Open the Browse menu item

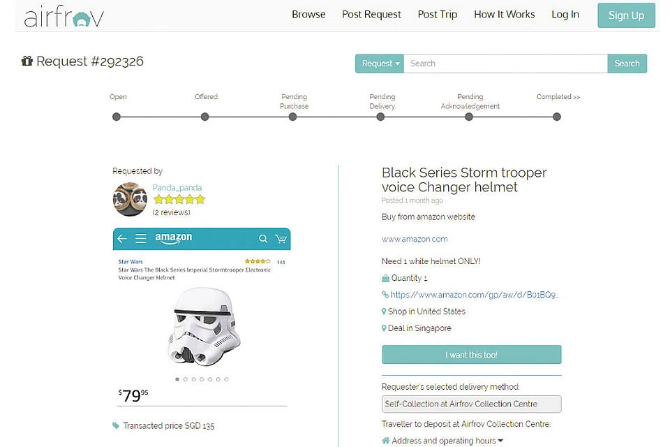(308, 15)
